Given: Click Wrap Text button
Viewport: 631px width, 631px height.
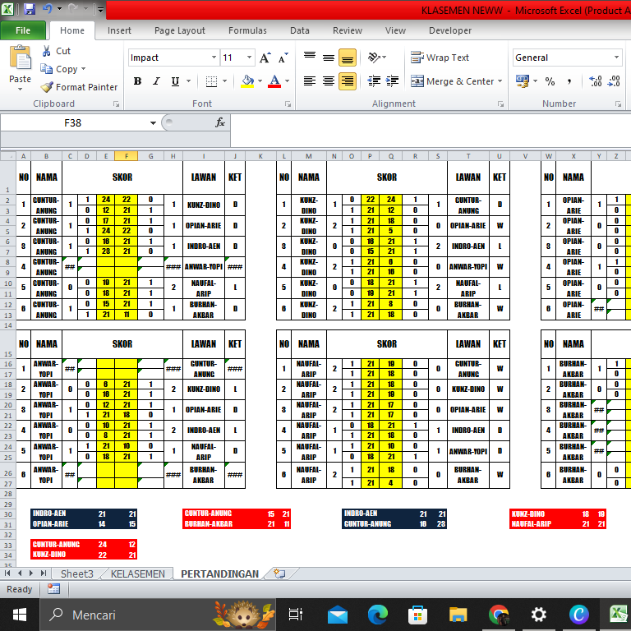Looking at the screenshot, I should coord(440,58).
